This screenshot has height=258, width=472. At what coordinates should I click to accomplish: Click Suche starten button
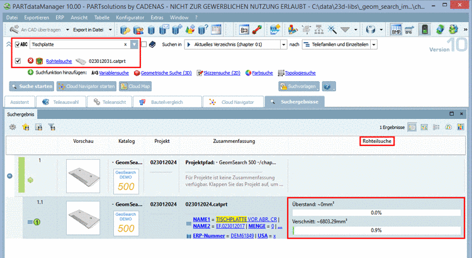coord(31,86)
